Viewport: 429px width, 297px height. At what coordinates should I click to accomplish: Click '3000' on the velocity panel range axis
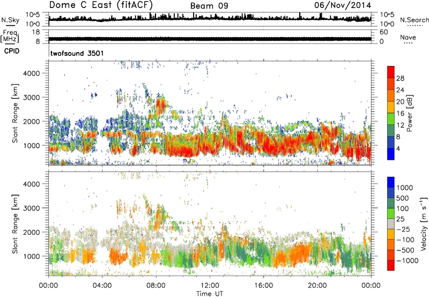tap(32, 208)
